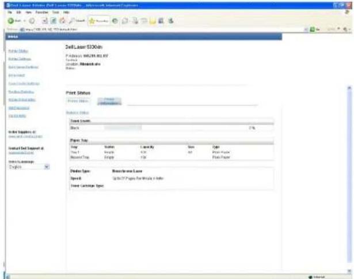Click the status bar page icon
Image resolution: width=354 pixels, height=279 pixels.
[x=8, y=277]
